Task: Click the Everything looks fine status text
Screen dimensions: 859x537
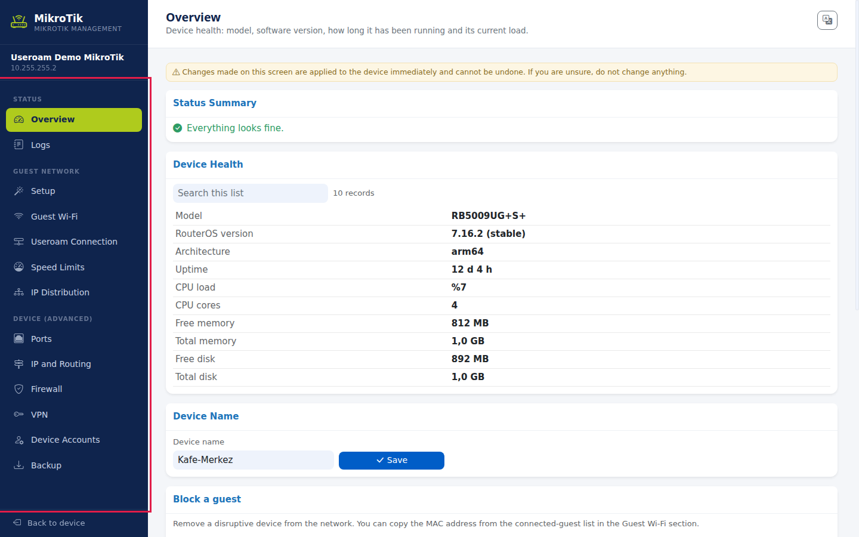Action: [235, 128]
